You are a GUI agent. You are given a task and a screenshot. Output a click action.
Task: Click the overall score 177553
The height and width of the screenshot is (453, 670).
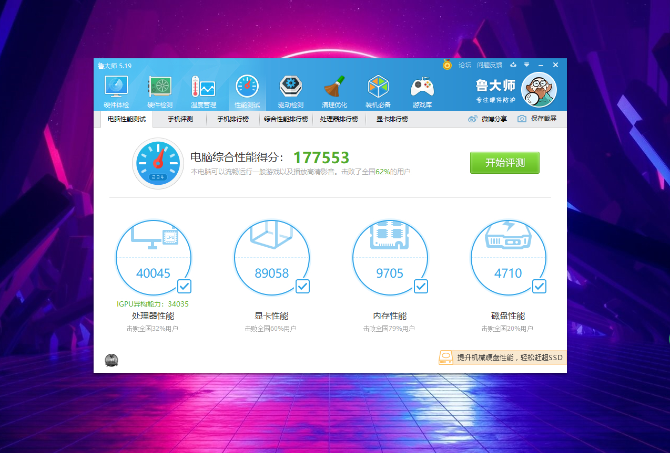point(321,157)
